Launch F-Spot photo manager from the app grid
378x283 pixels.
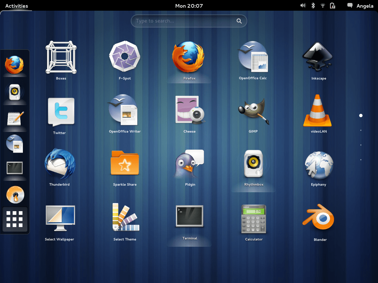coord(125,56)
